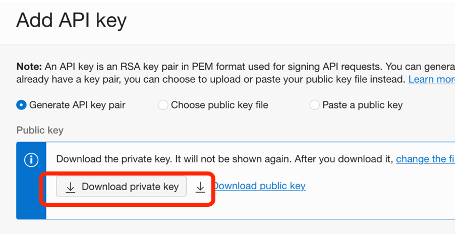Click the Public key section label

[x=40, y=130]
